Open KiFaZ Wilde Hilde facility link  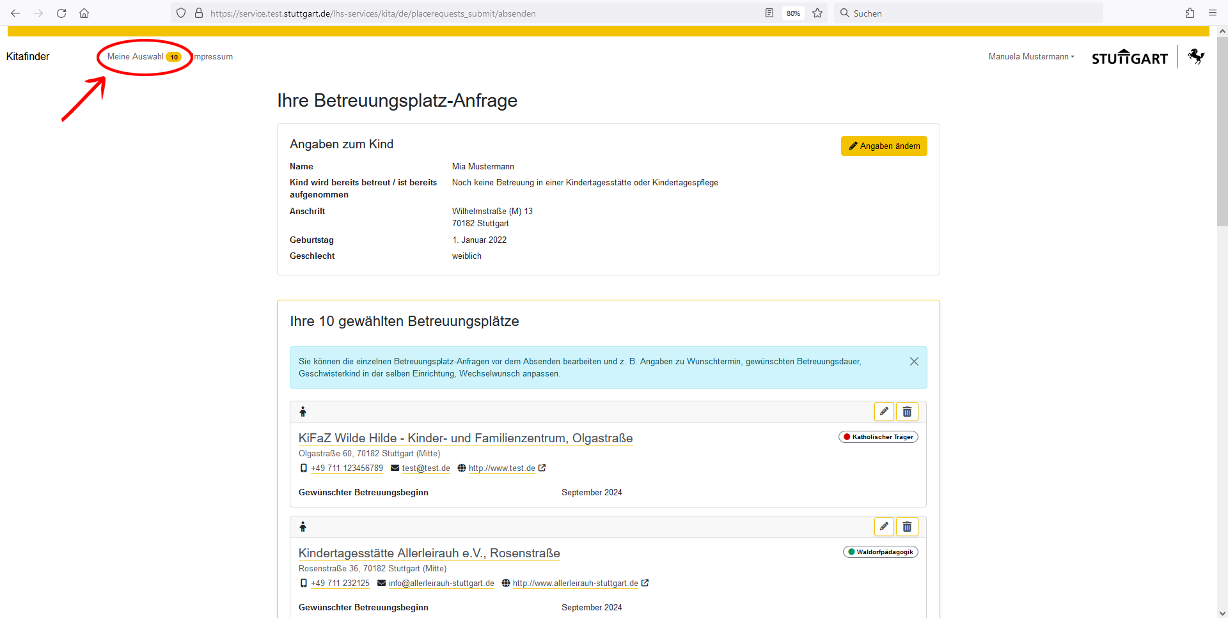click(465, 438)
